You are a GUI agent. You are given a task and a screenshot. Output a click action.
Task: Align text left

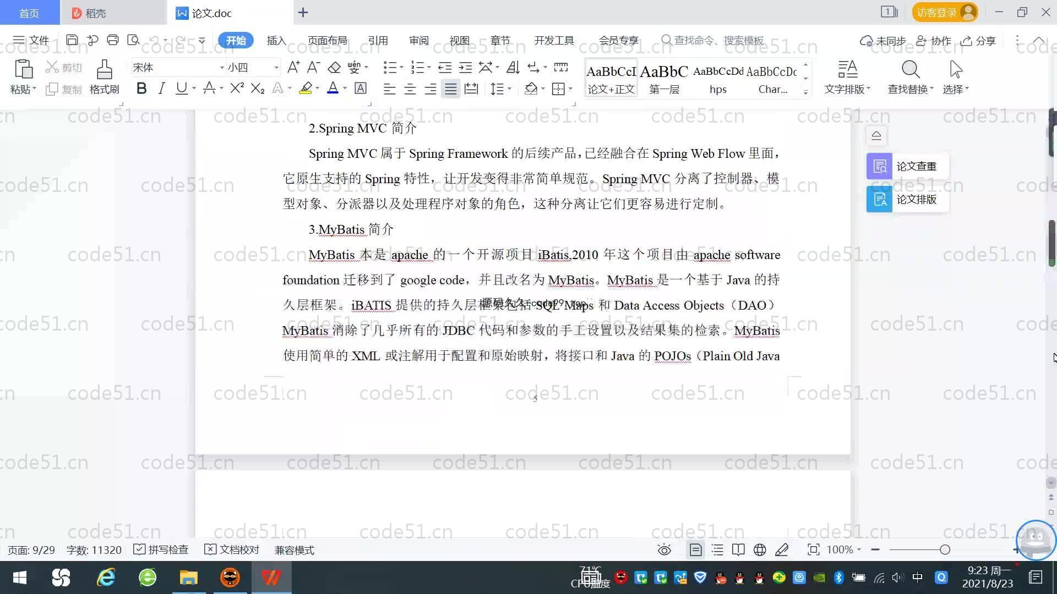click(x=389, y=88)
